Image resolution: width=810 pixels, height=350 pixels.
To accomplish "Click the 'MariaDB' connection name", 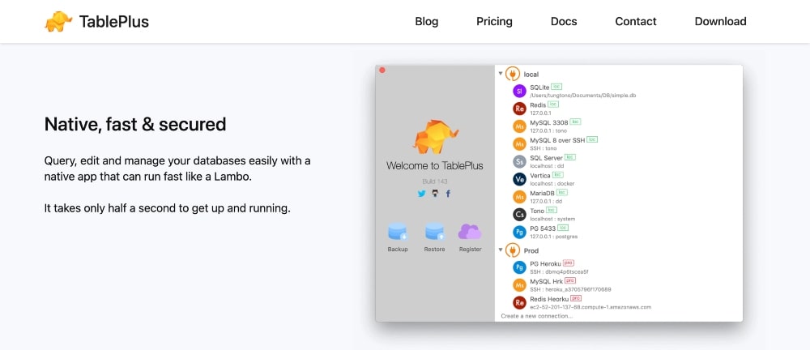I will click(x=543, y=193).
